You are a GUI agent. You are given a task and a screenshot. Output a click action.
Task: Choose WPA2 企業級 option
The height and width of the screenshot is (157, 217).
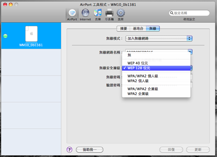(x=156, y=94)
